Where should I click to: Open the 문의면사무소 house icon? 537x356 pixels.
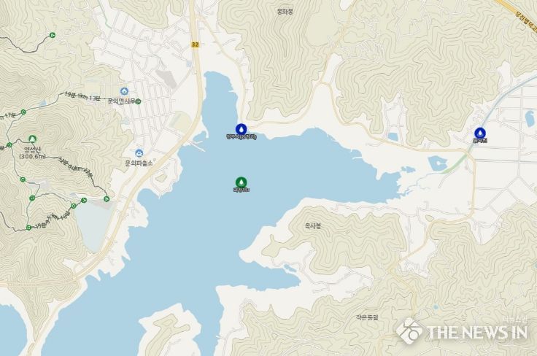pos(124,91)
